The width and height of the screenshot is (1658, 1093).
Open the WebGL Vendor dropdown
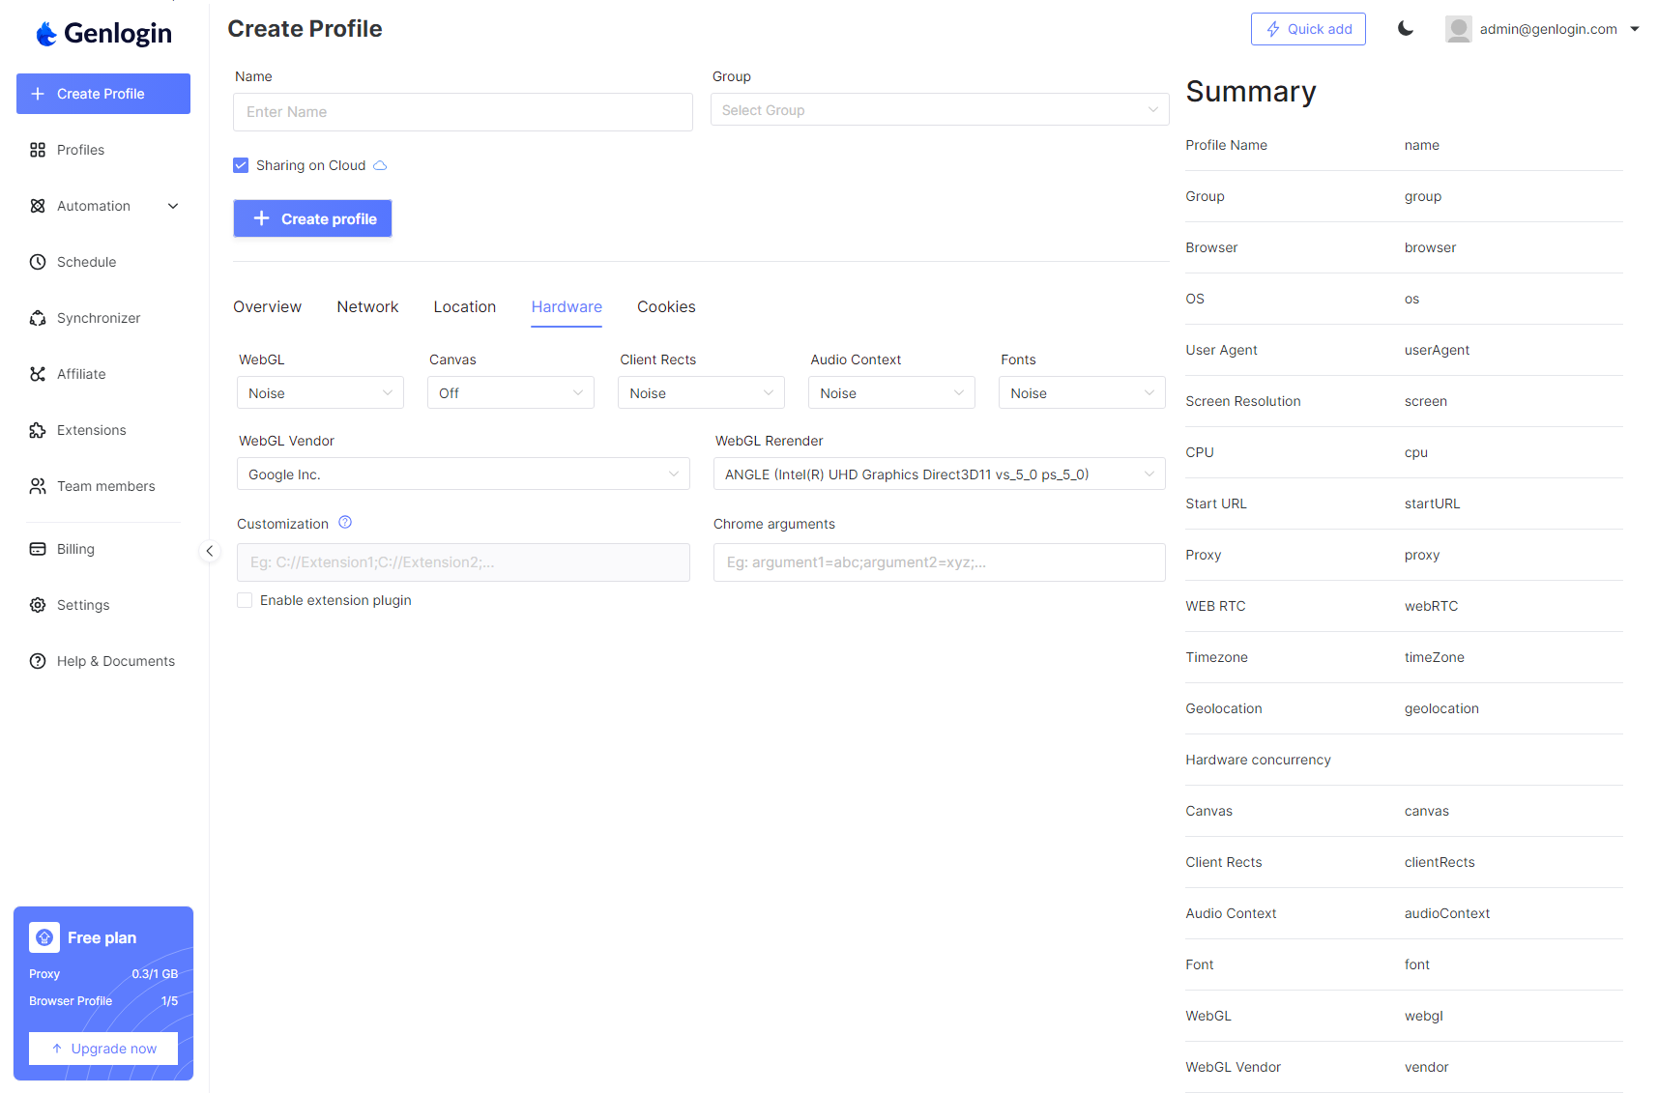(463, 475)
